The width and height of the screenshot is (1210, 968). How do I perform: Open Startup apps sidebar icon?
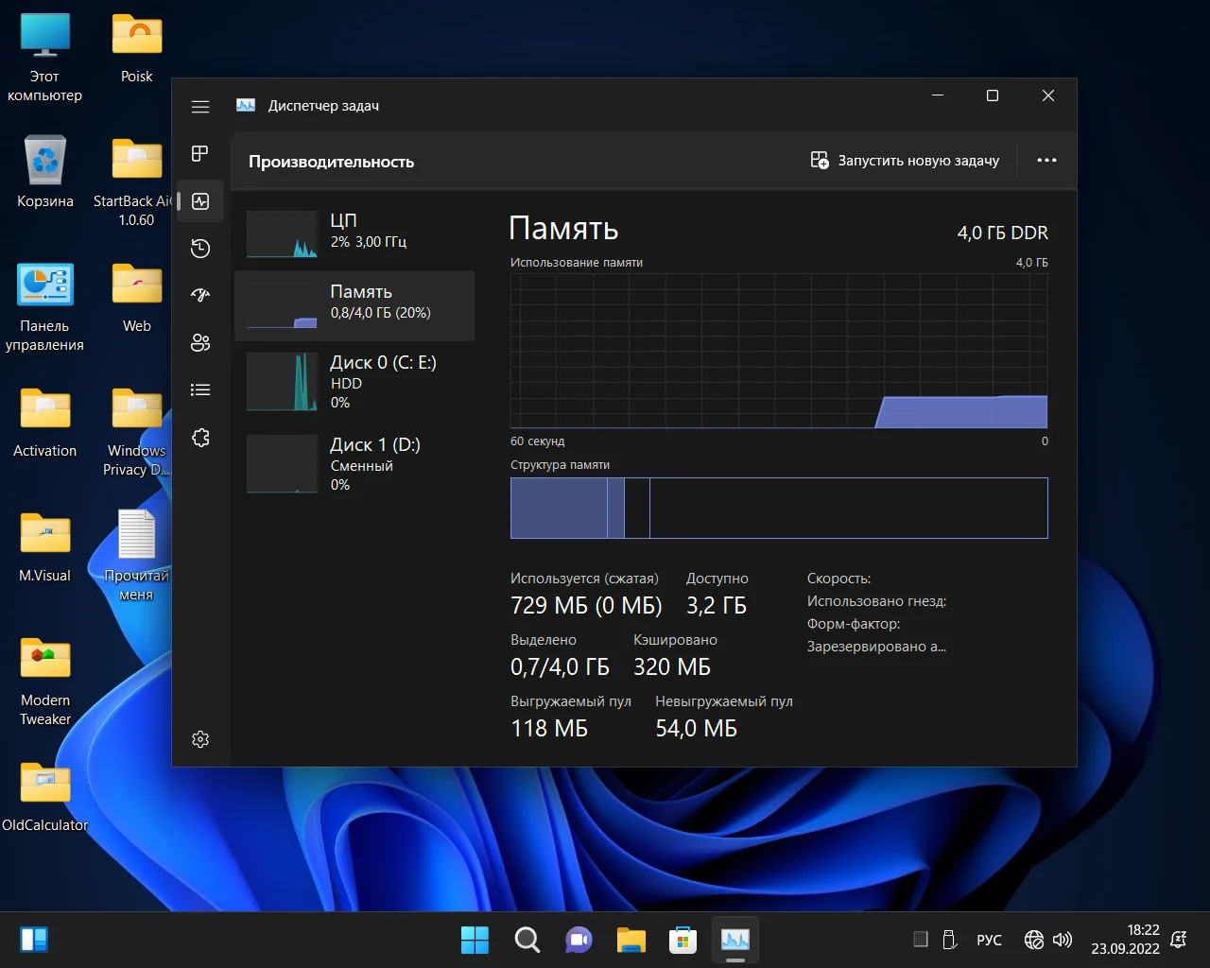tap(200, 295)
